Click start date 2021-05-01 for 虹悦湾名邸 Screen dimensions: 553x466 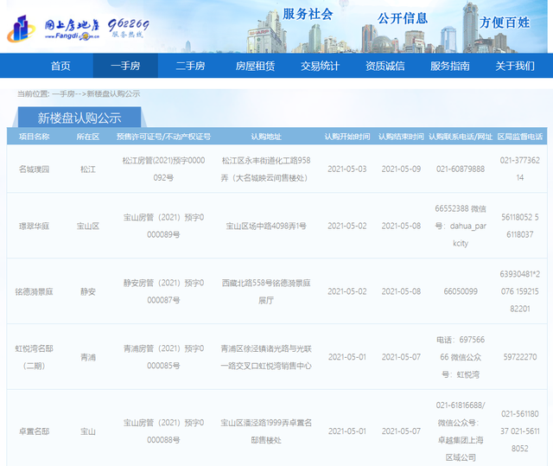coord(347,357)
